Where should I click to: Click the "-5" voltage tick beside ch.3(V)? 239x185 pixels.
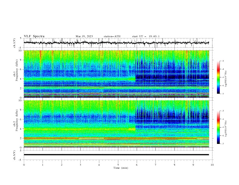(x=20, y=160)
